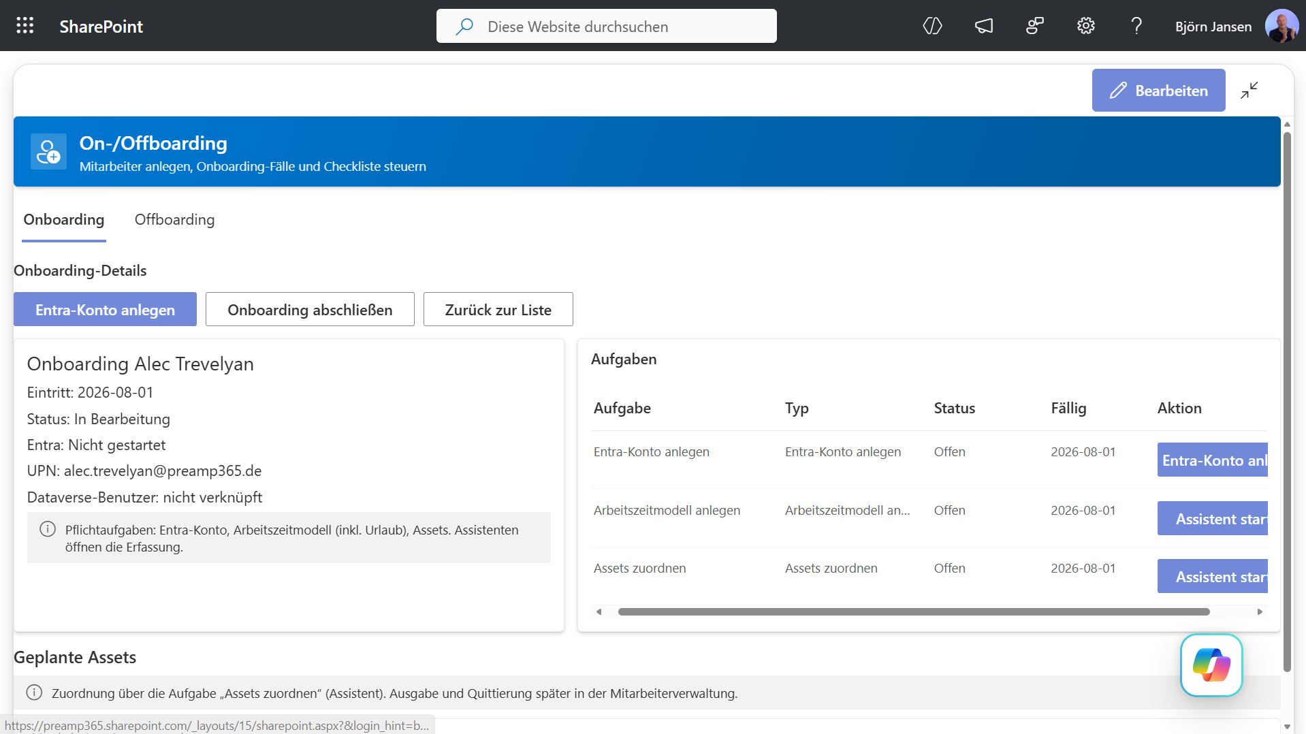The image size is (1306, 734).
Task: Click the On-/Offboarding user-add icon
Action: tap(48, 151)
